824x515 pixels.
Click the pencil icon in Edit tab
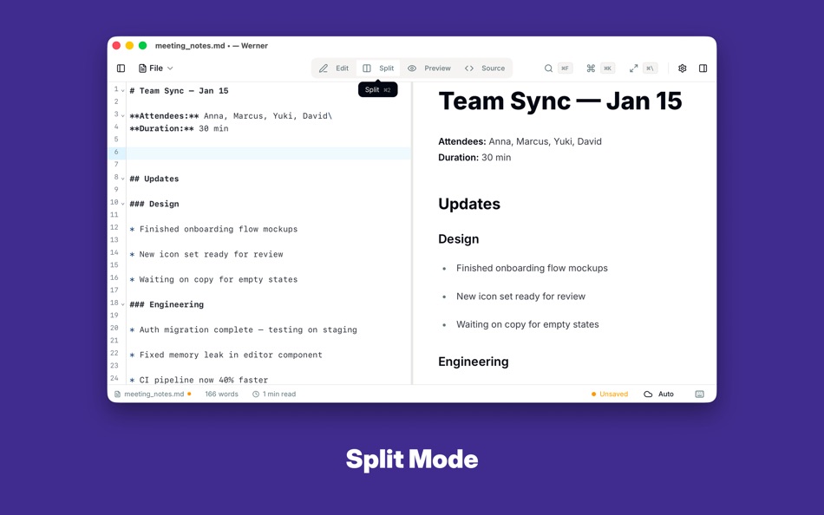pyautogui.click(x=324, y=68)
